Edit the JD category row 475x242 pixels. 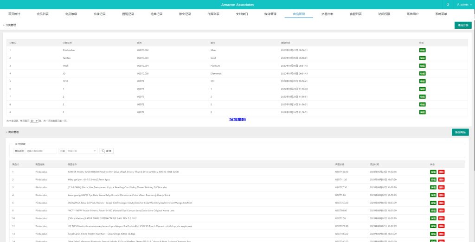pyautogui.click(x=423, y=73)
